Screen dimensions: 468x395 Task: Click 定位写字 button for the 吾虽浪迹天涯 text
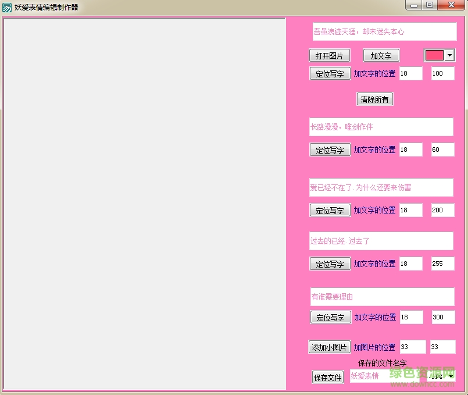pos(330,74)
